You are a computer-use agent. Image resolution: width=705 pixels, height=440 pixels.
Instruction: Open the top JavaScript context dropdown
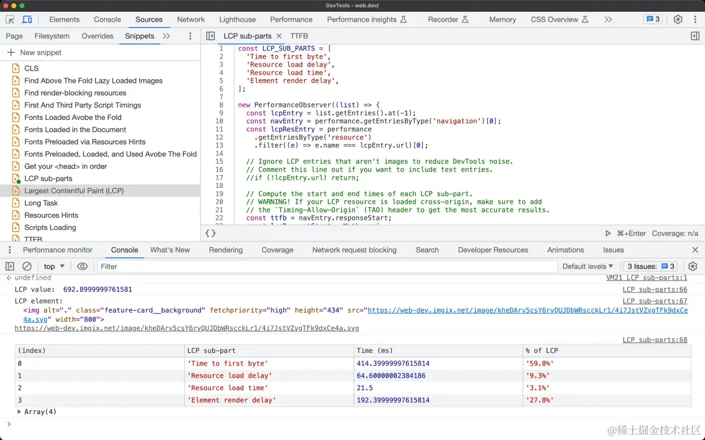point(54,266)
